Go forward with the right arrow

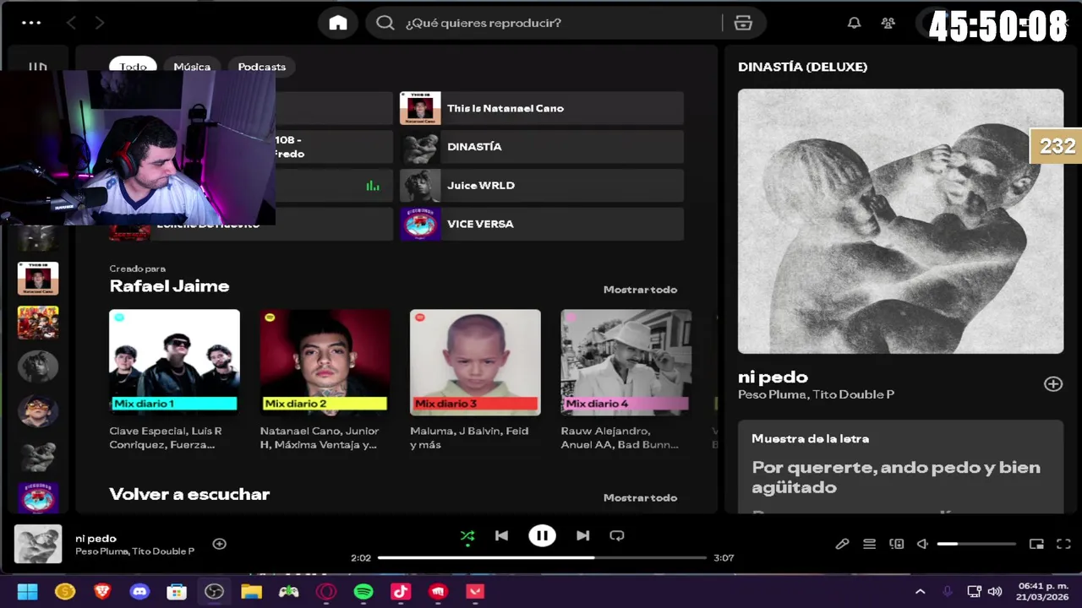[100, 23]
